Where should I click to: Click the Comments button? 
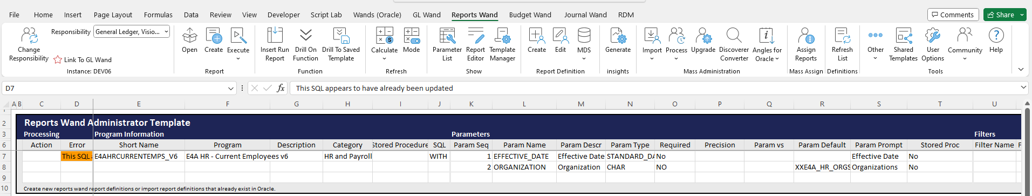(952, 15)
